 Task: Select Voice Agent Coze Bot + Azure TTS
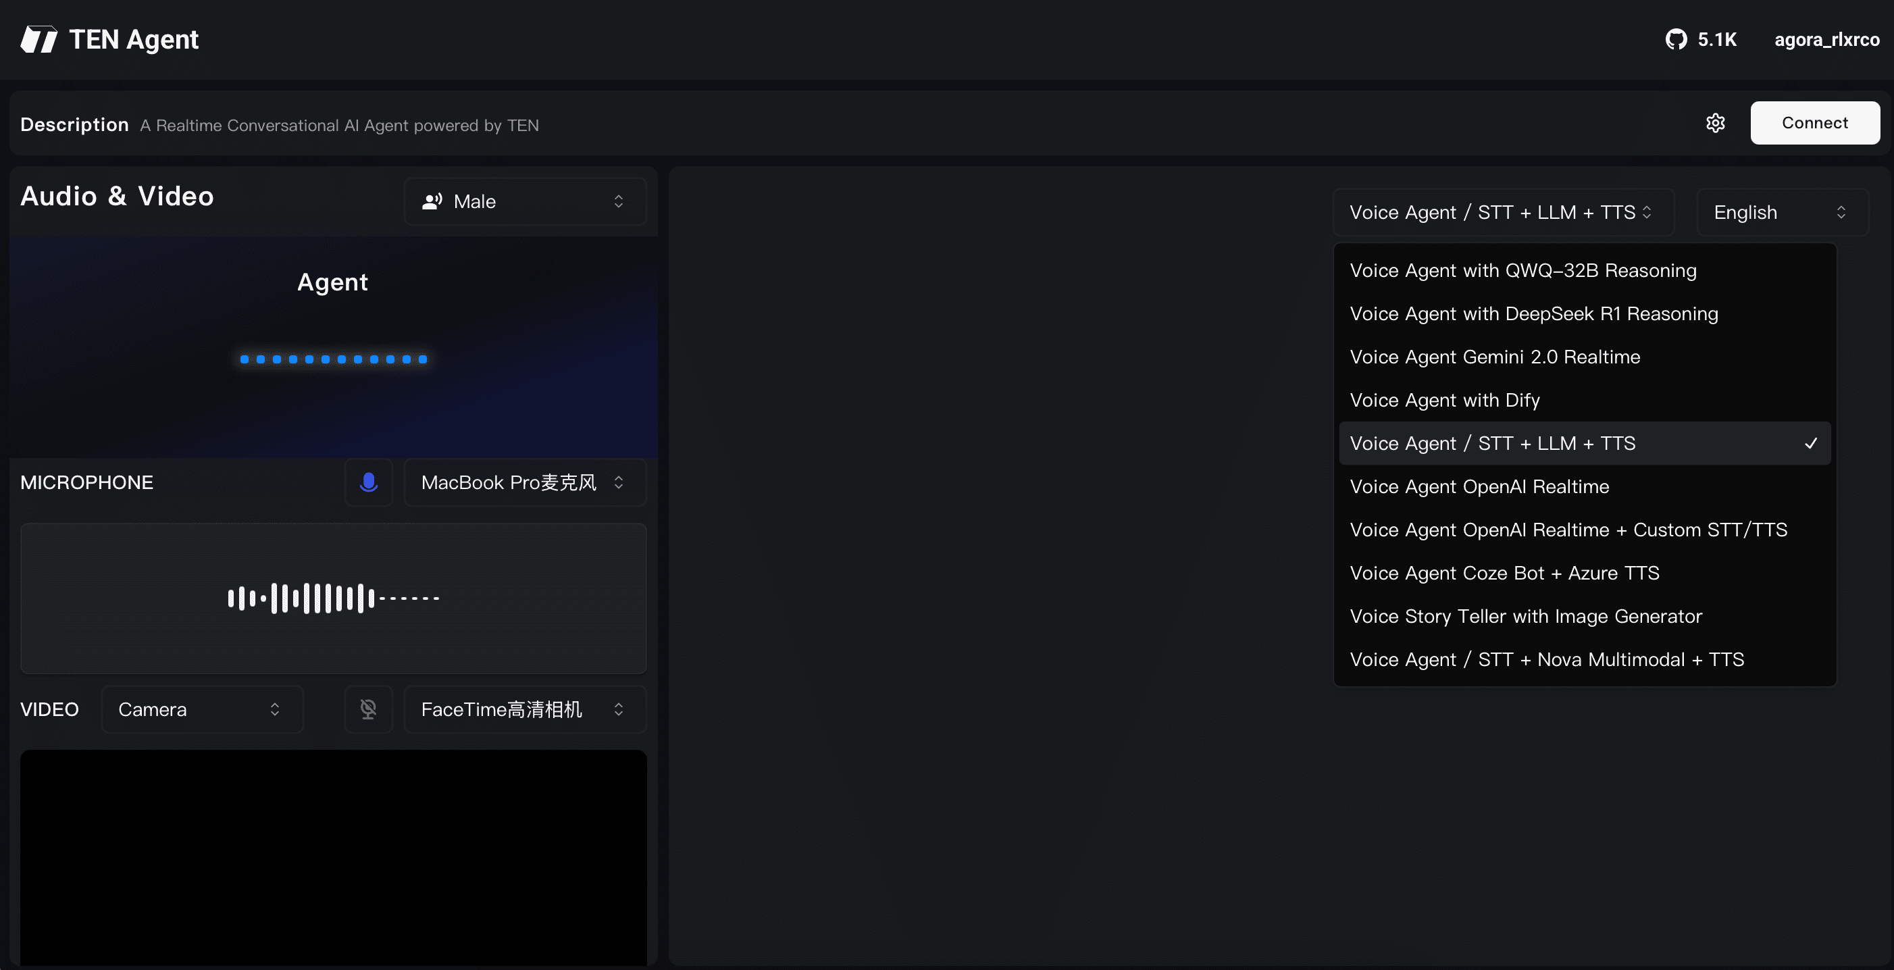point(1585,573)
